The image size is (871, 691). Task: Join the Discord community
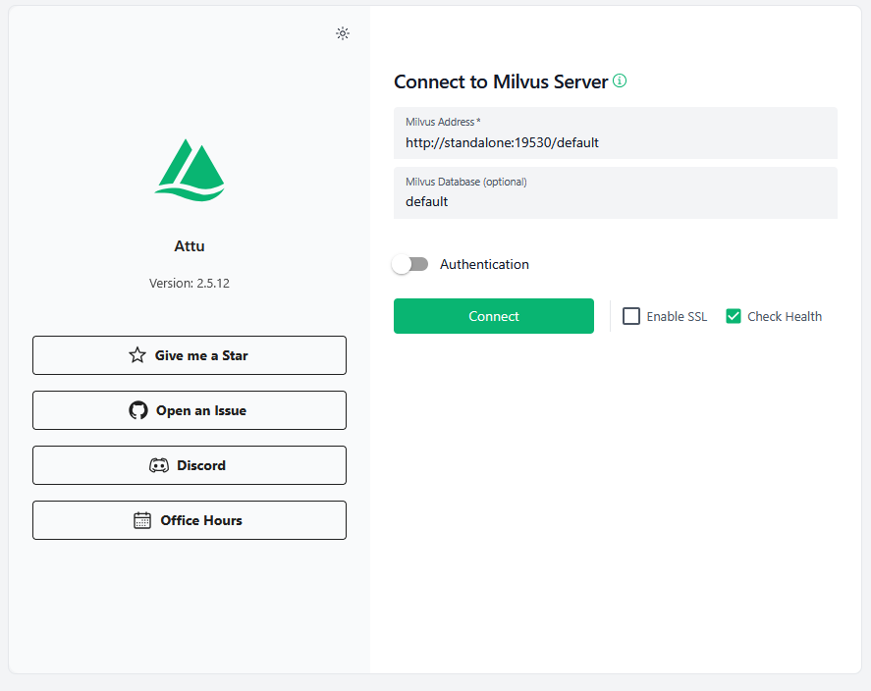click(190, 465)
